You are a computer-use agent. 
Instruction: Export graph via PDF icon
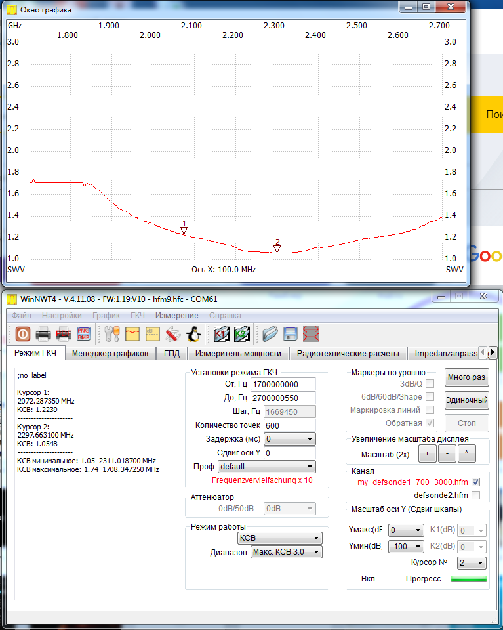(64, 333)
